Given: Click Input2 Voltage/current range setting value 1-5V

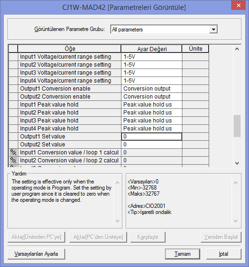Looking at the screenshot, I should point(151,65).
